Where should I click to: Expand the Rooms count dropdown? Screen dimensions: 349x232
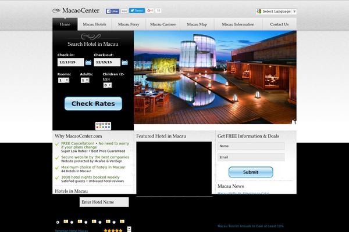[x=63, y=80]
